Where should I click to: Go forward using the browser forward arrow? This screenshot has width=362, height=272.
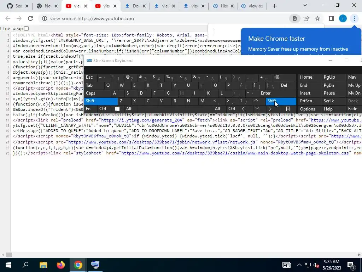point(19,18)
